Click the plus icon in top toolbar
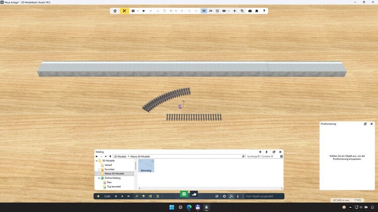This screenshot has height=212, width=378. (x=234, y=11)
